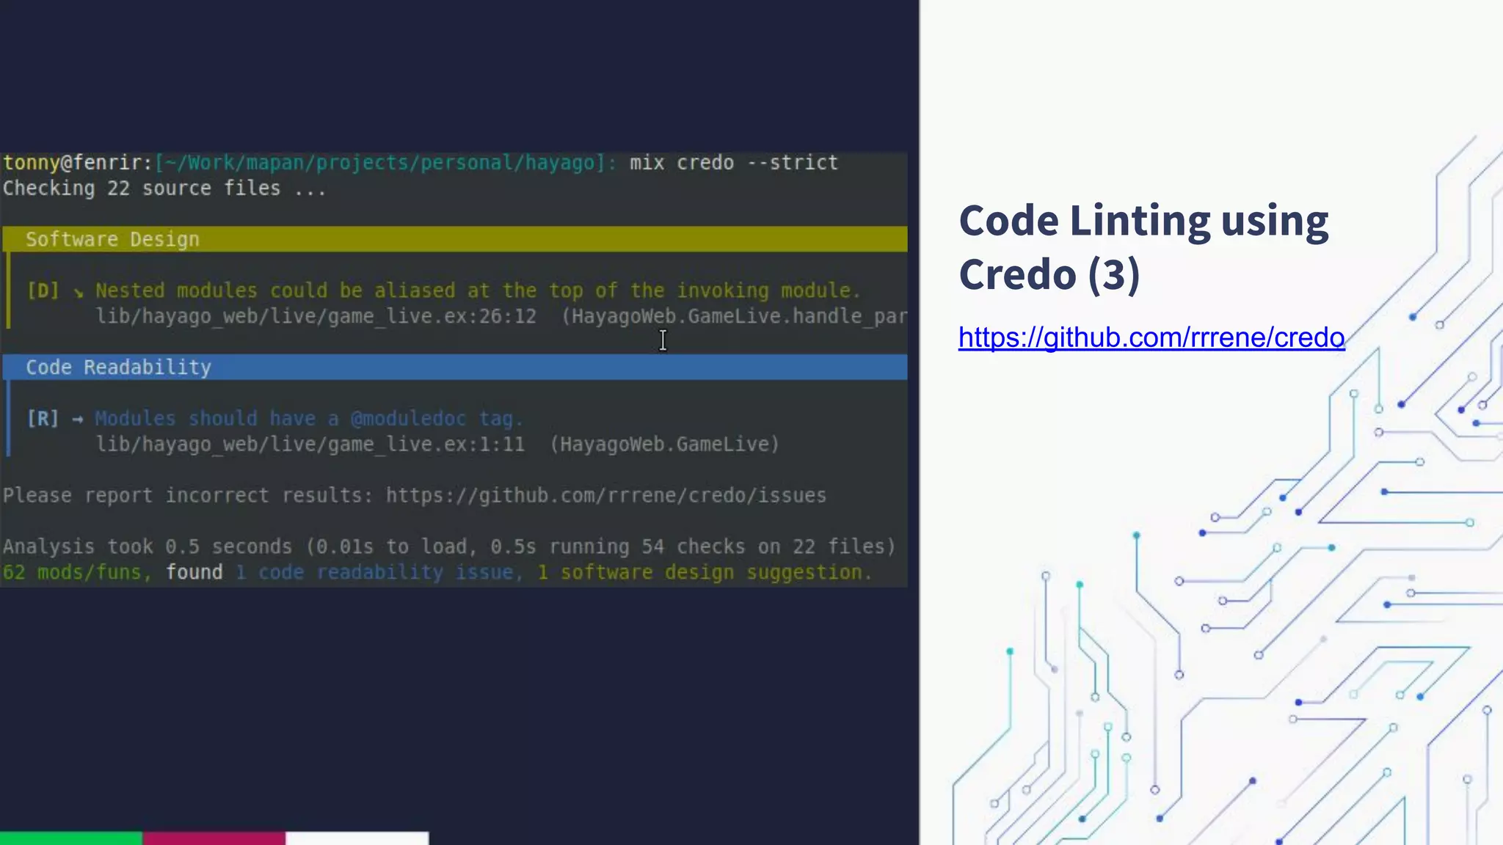Viewport: 1503px width, 845px height.
Task: Click the '[D]' design tag
Action: (x=43, y=290)
